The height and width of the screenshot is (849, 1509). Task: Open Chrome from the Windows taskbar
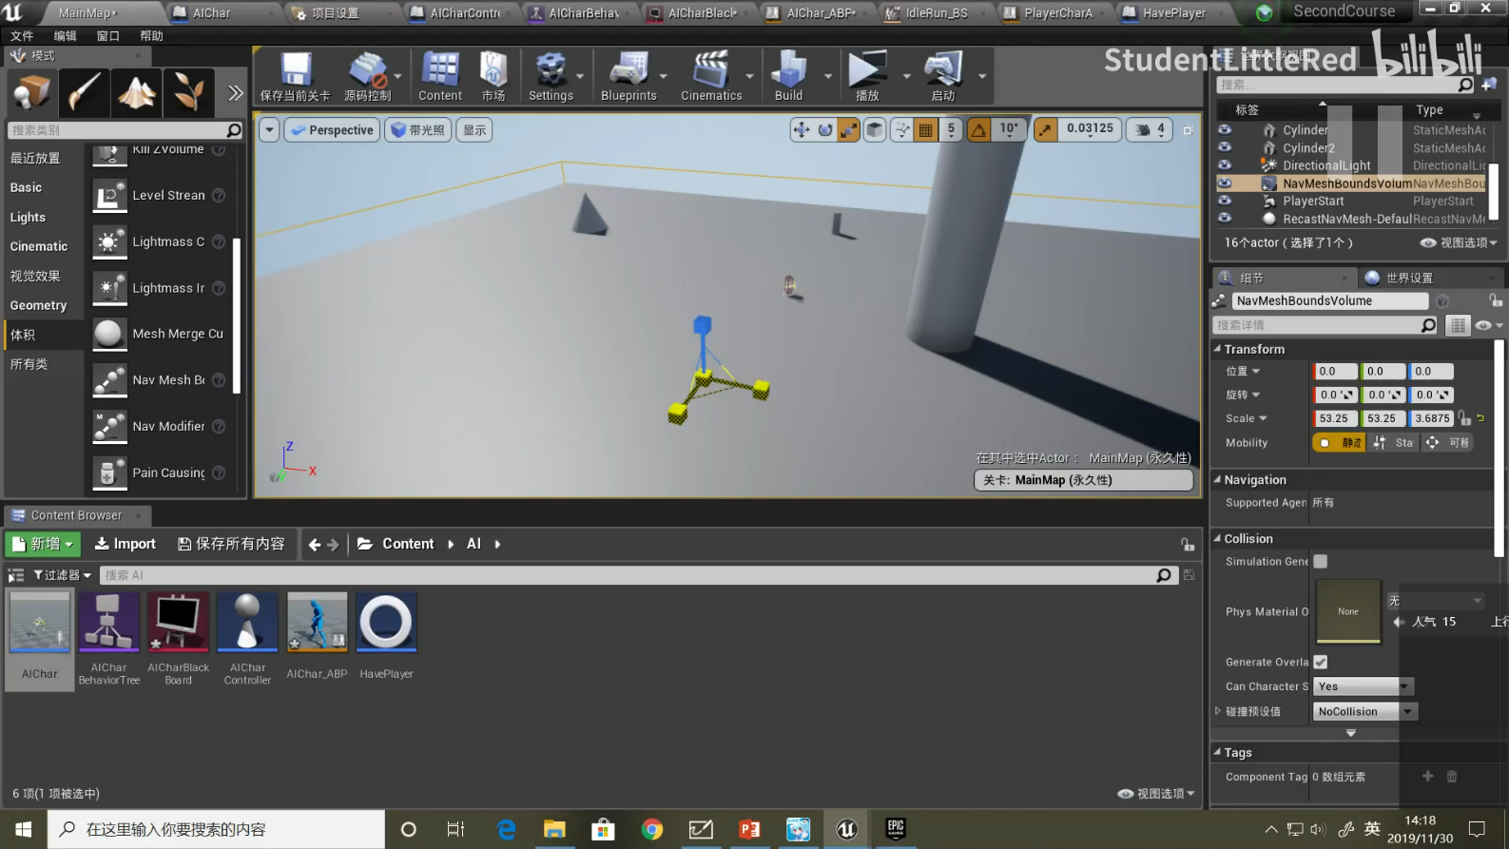coord(652,829)
